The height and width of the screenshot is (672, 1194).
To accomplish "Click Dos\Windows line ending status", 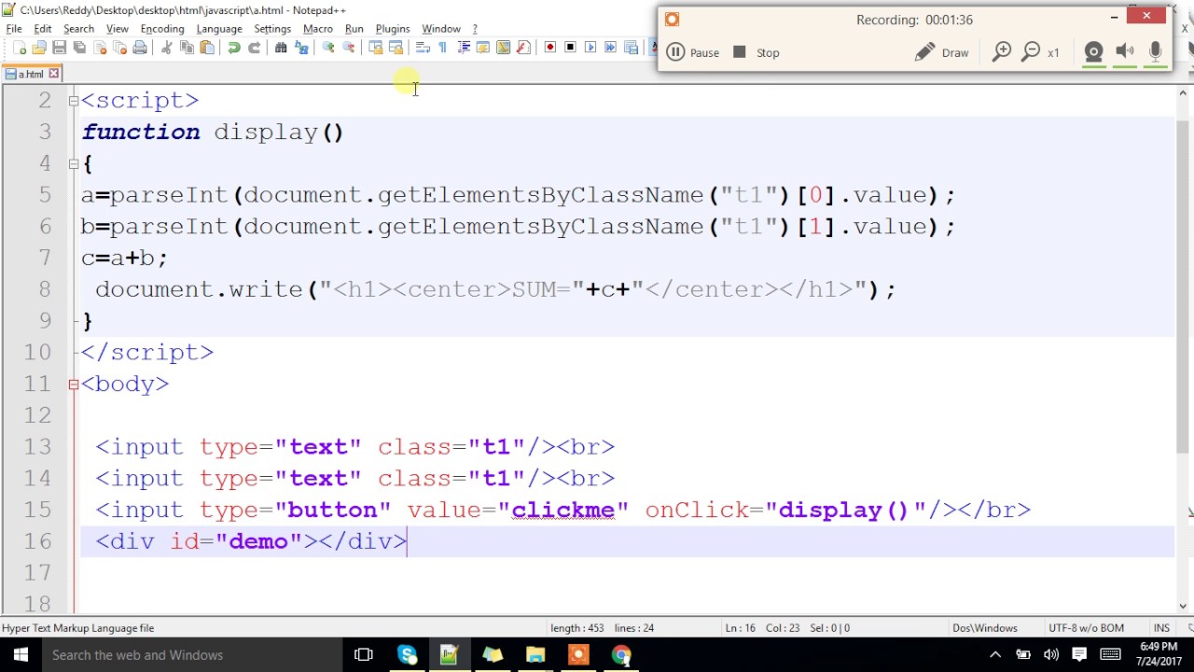I will click(984, 628).
